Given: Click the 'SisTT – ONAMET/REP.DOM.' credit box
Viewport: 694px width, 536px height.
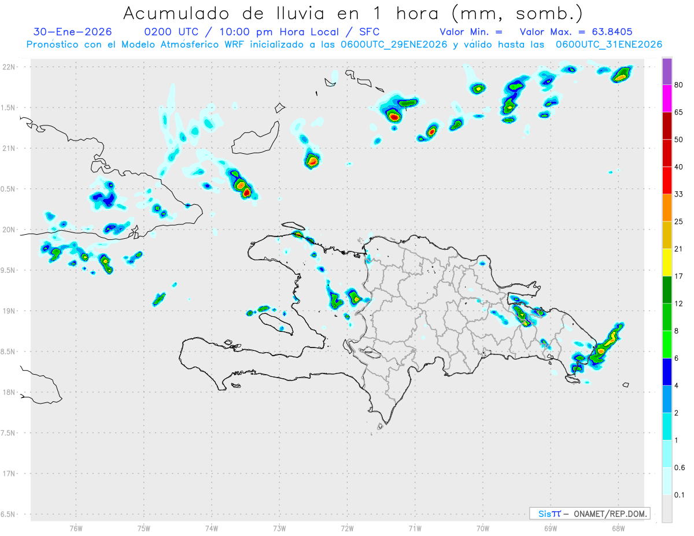Looking at the screenshot, I should tap(590, 513).
